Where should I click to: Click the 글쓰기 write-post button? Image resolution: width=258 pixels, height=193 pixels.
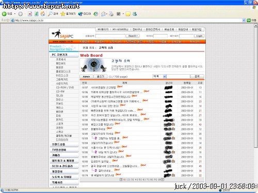pos(101,77)
